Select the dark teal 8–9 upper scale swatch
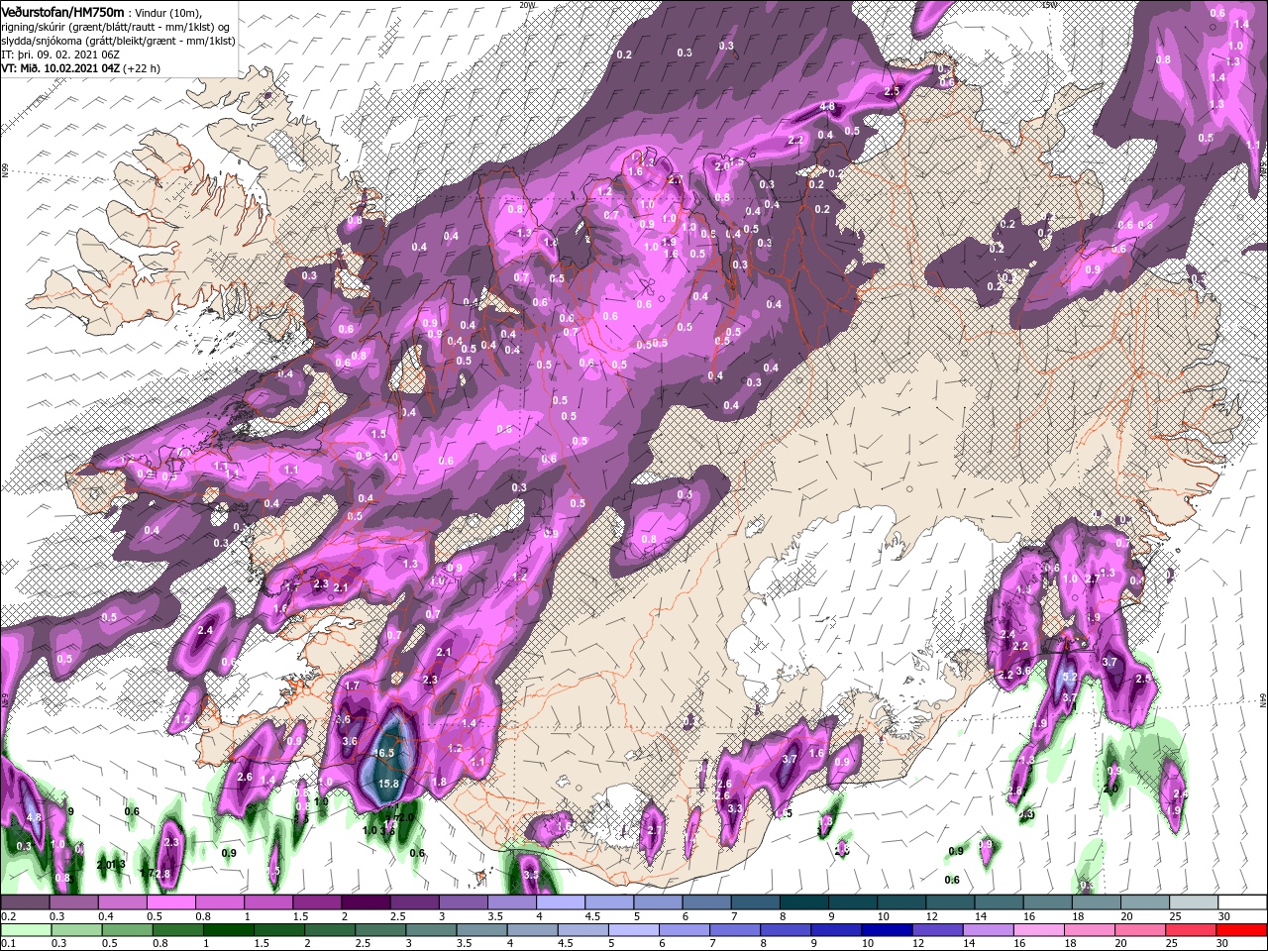This screenshot has height=951, width=1268. tap(803, 903)
